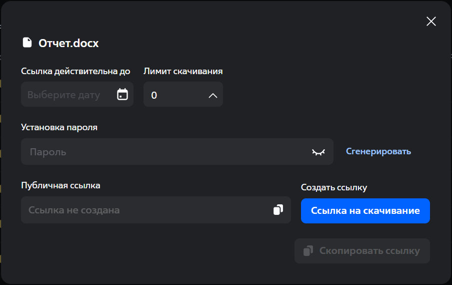
Task: Click the document file icon beside Отчет.docx
Action: coord(27,43)
